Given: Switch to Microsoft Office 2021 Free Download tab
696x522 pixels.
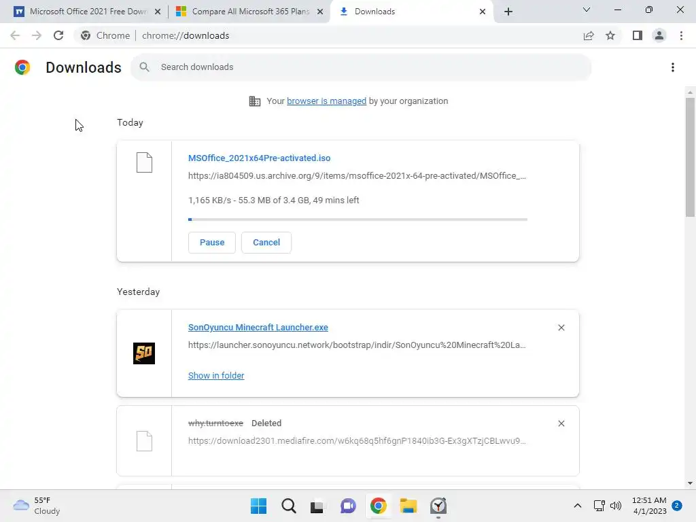Looking at the screenshot, I should tap(88, 12).
